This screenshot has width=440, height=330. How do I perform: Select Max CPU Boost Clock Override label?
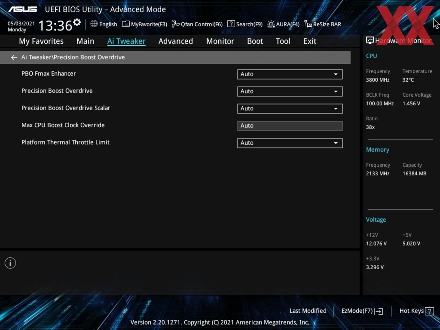[63, 125]
